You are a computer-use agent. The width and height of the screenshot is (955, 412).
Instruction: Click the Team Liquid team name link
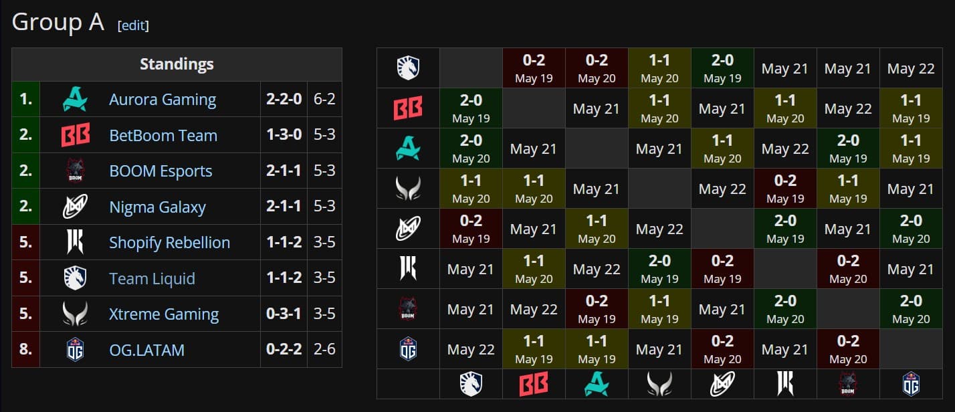click(x=152, y=278)
